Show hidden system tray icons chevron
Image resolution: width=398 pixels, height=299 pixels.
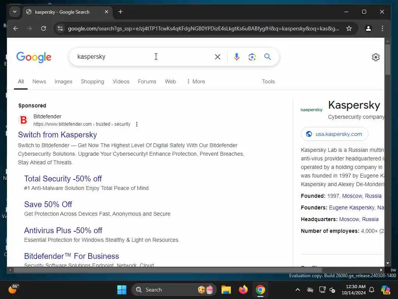[x=297, y=290]
